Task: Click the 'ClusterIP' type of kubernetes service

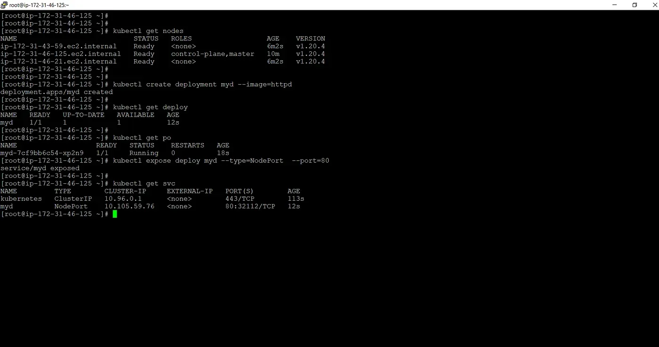Action: click(x=73, y=198)
